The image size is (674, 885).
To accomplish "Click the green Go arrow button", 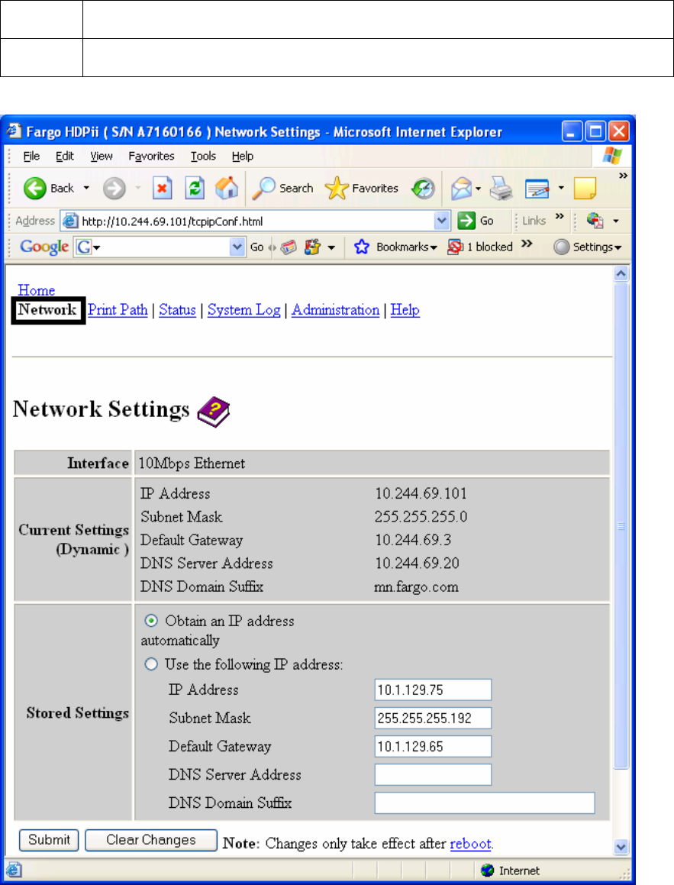I will click(466, 221).
